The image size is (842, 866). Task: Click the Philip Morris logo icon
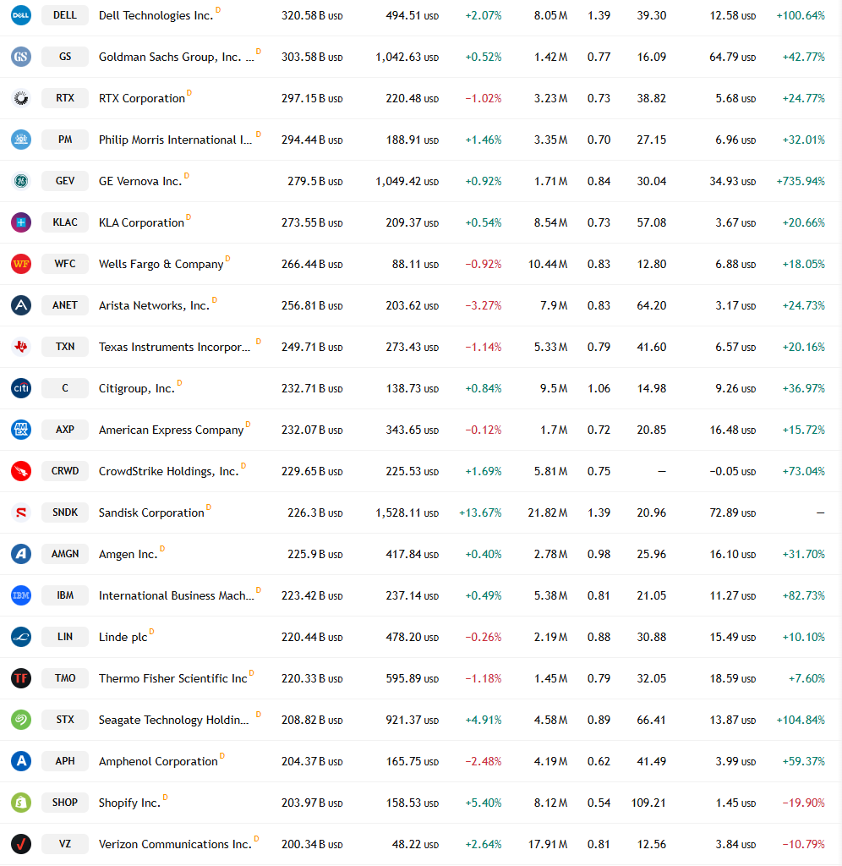click(x=21, y=140)
